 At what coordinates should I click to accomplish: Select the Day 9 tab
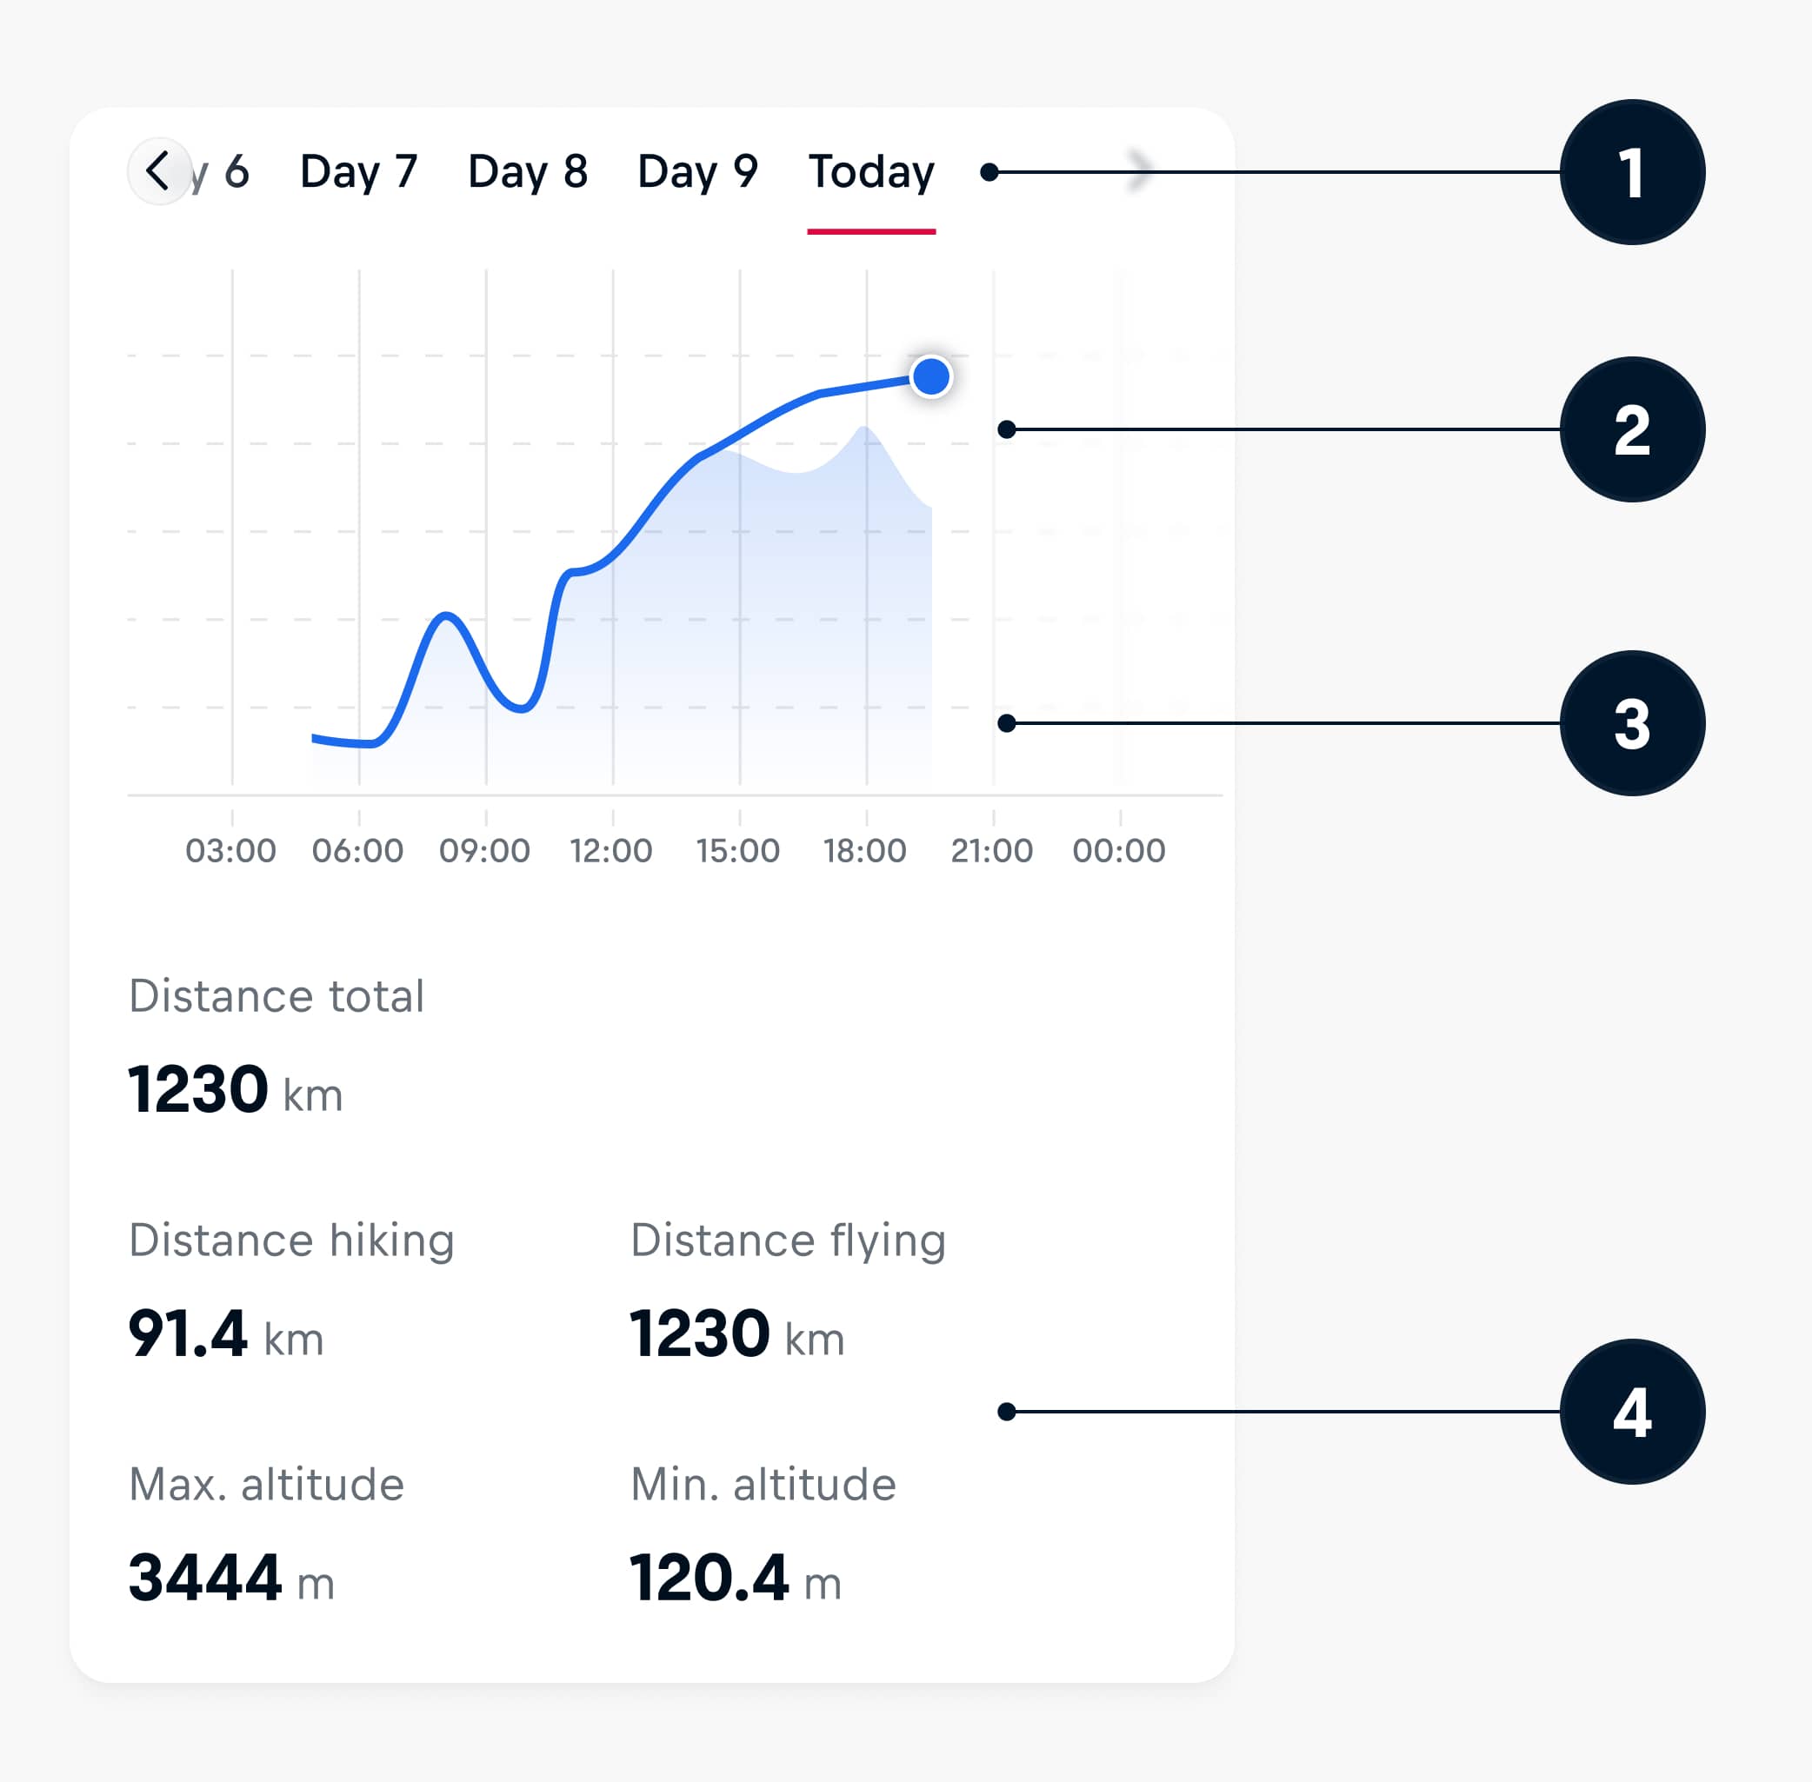coord(697,172)
